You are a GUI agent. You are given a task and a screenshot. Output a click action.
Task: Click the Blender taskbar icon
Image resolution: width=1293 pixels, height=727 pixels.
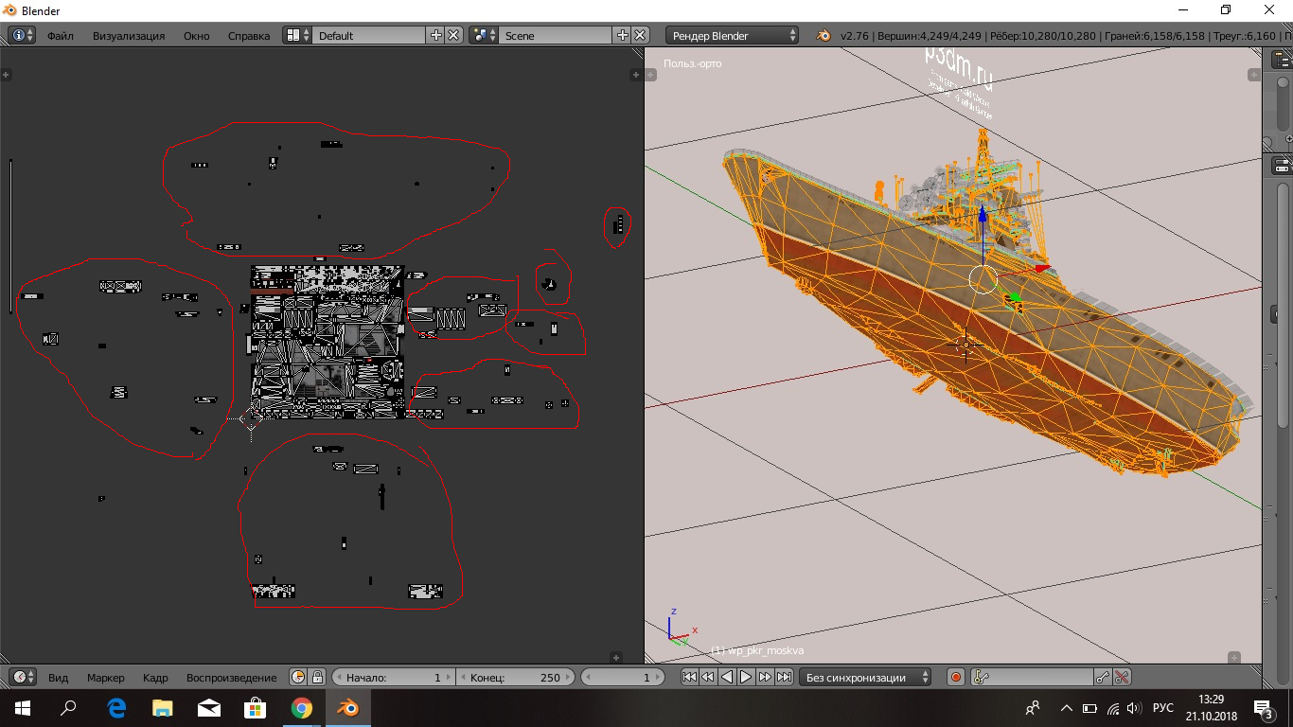coord(348,708)
